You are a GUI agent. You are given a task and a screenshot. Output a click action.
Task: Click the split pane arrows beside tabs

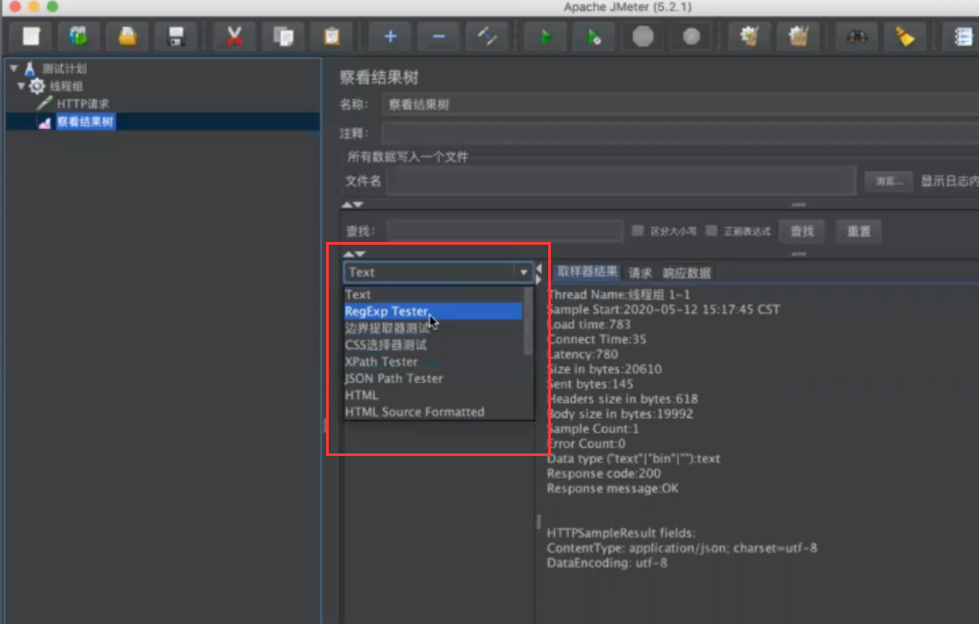539,274
